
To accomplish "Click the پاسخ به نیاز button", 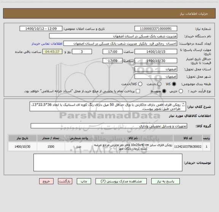I will coord(165,181).
